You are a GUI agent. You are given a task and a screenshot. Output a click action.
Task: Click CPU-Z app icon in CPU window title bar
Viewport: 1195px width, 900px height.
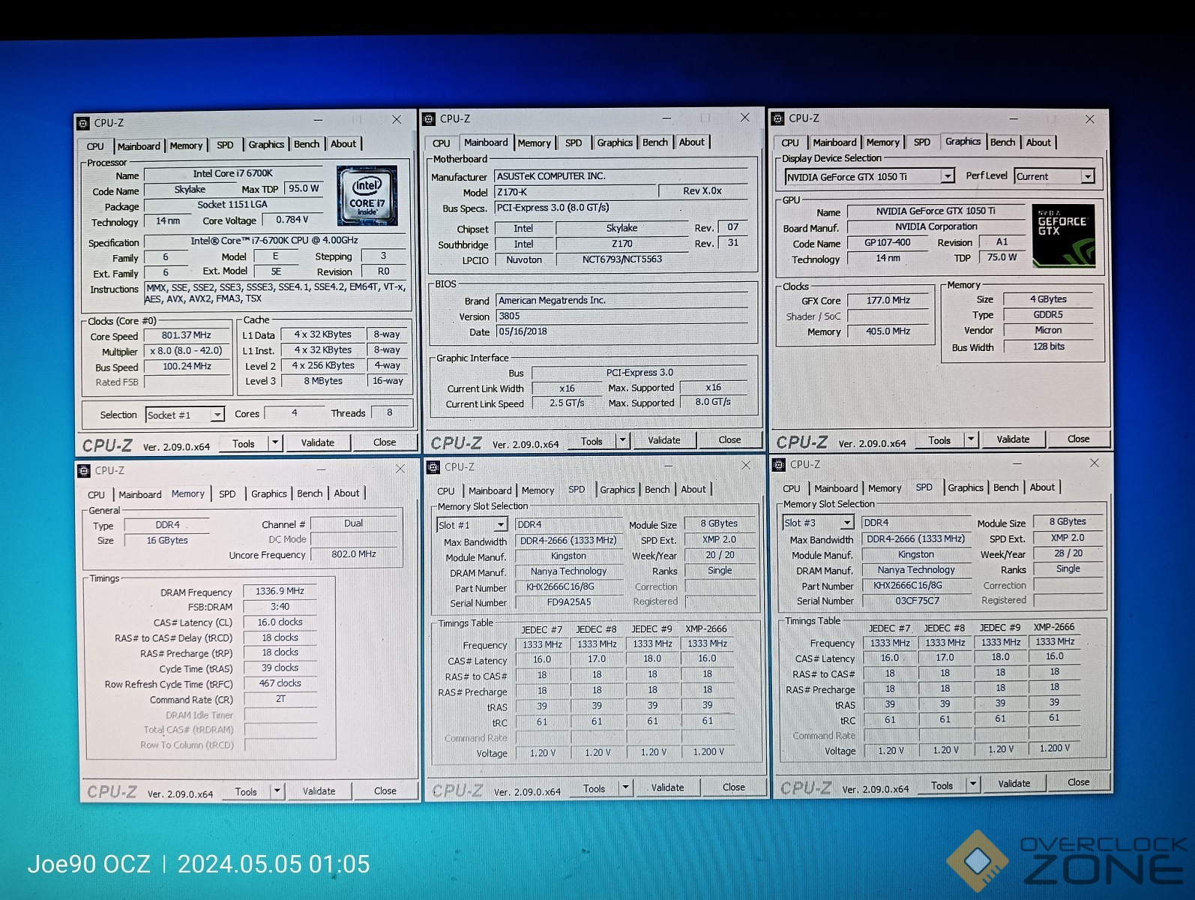(x=82, y=123)
